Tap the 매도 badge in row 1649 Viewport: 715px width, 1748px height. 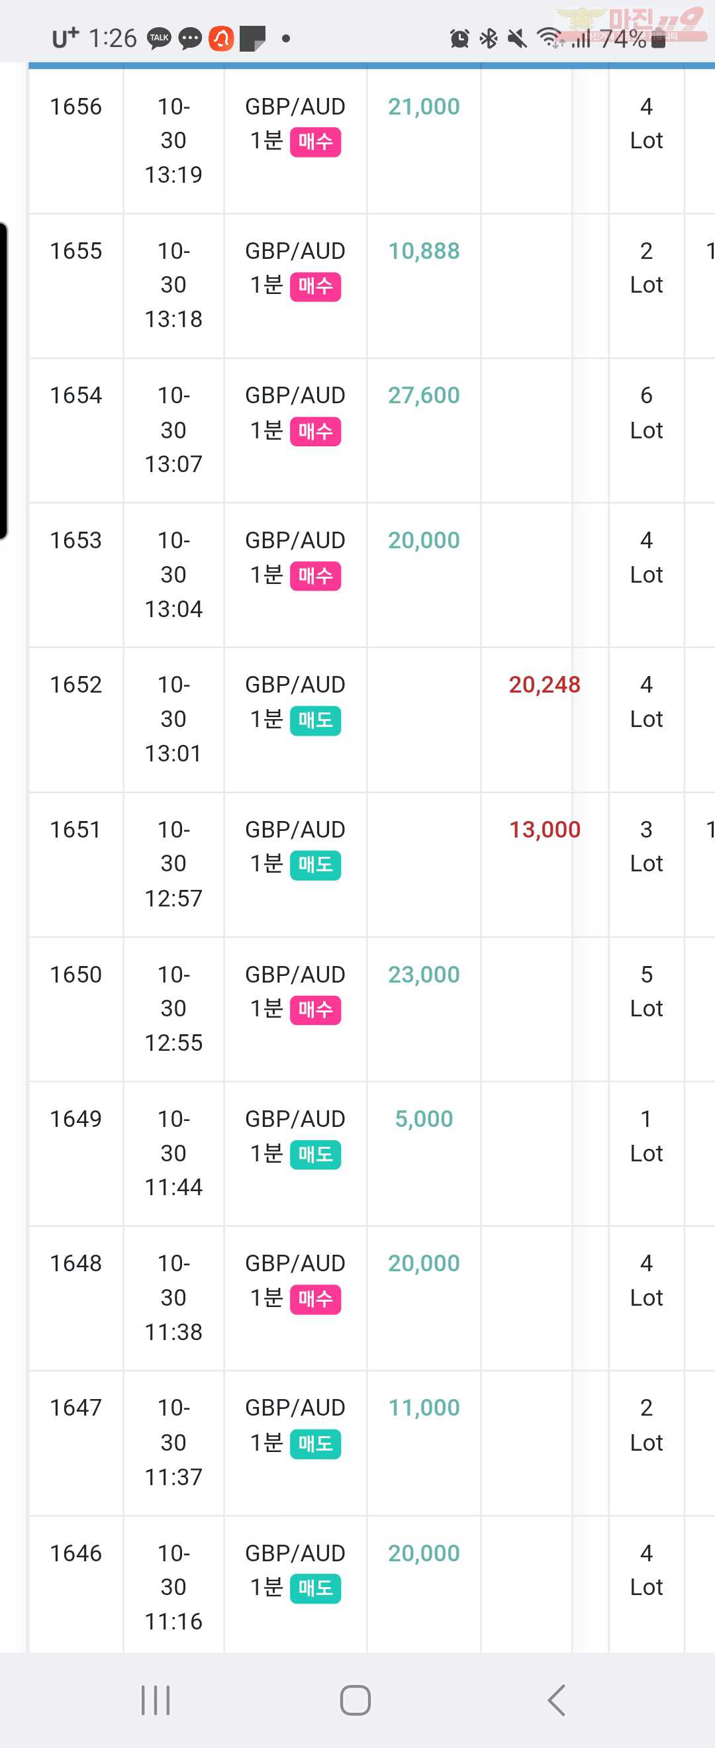315,1154
